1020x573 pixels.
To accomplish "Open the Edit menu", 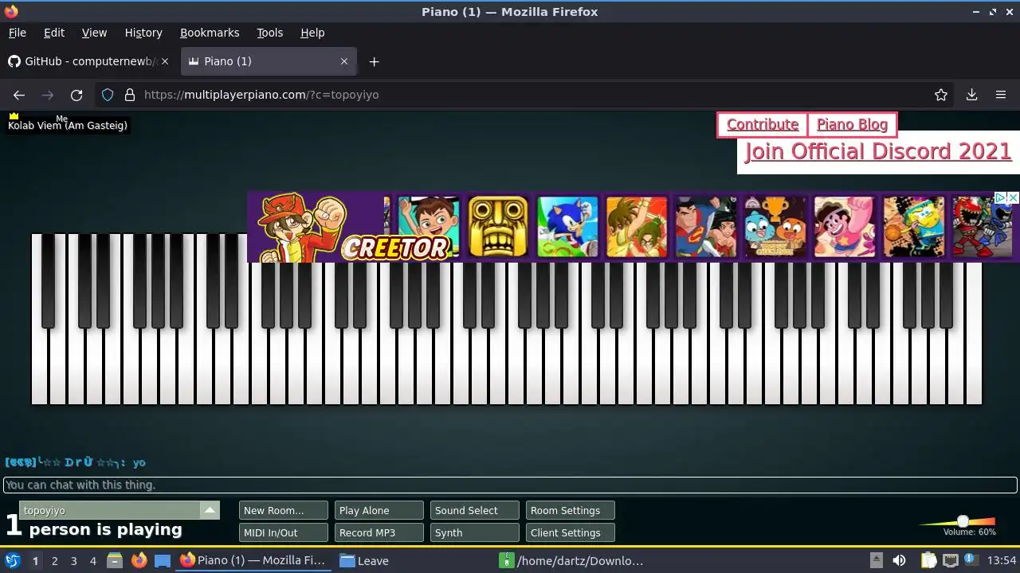I will click(x=54, y=33).
